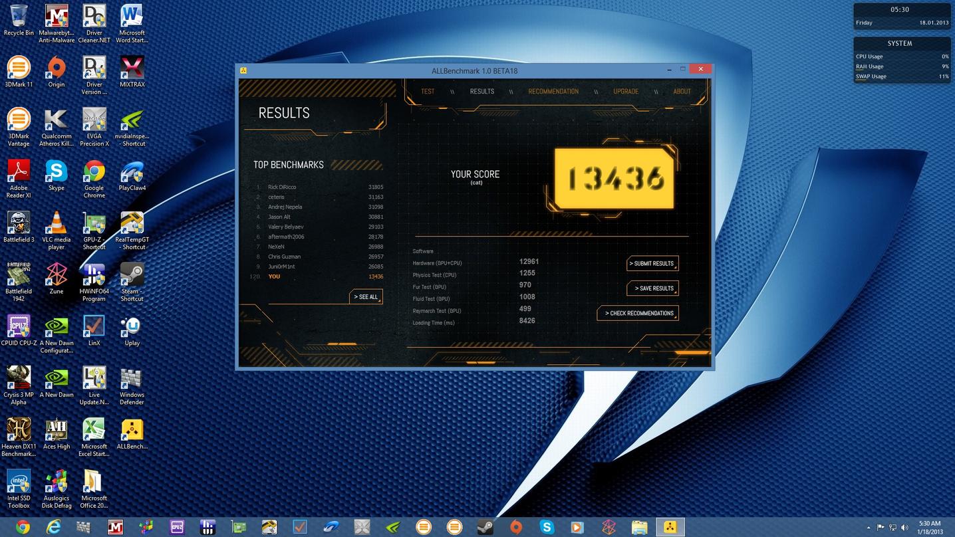This screenshot has height=537, width=955.
Task: Select NeXeN leaderboard entry
Action: coord(319,247)
